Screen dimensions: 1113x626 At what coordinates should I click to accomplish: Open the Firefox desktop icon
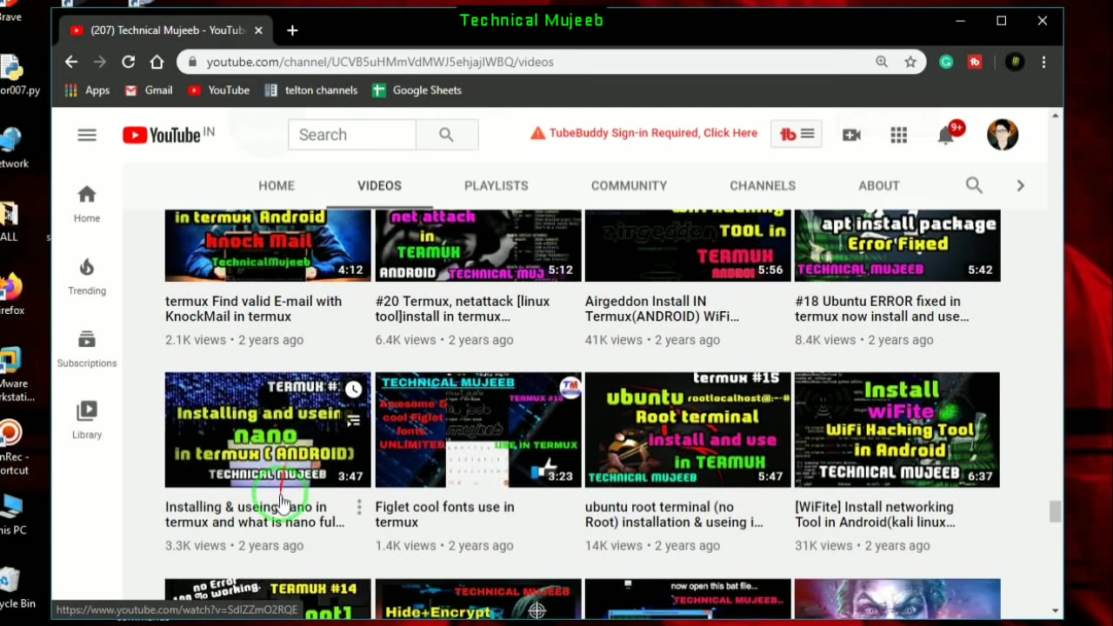(11, 294)
